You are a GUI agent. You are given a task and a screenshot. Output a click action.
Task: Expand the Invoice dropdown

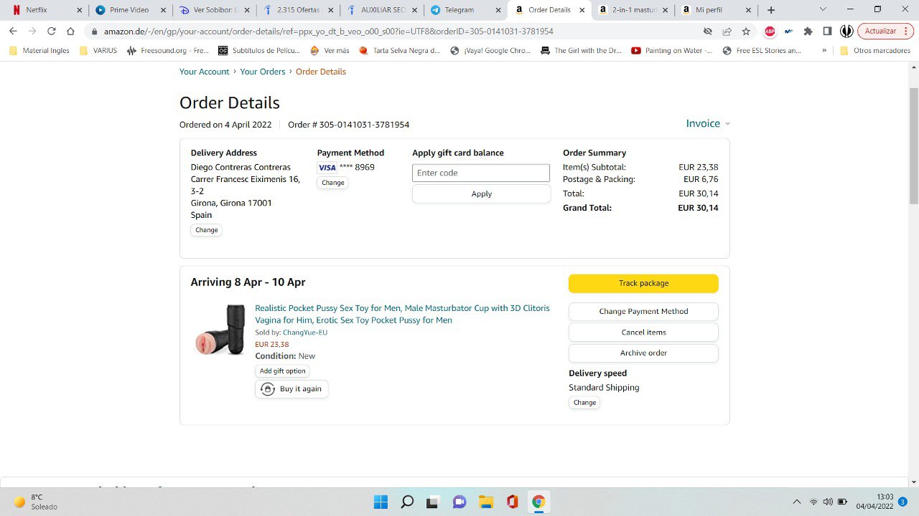click(708, 123)
